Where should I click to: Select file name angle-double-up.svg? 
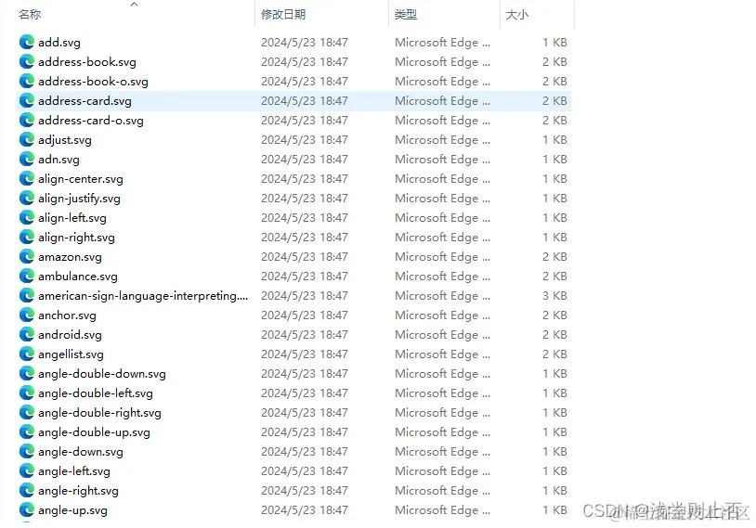(x=94, y=432)
